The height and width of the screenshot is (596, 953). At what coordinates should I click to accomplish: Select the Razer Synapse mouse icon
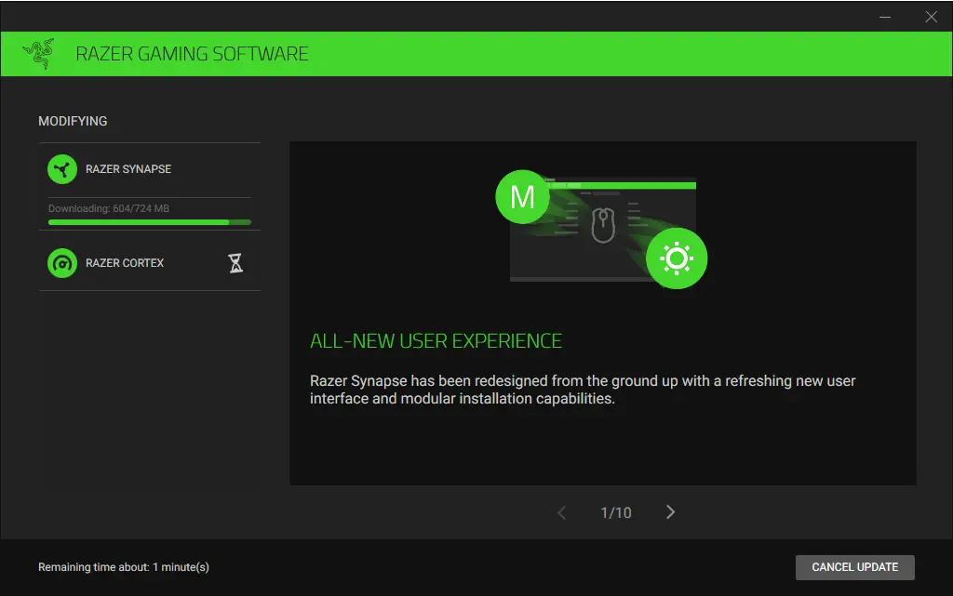click(x=61, y=169)
